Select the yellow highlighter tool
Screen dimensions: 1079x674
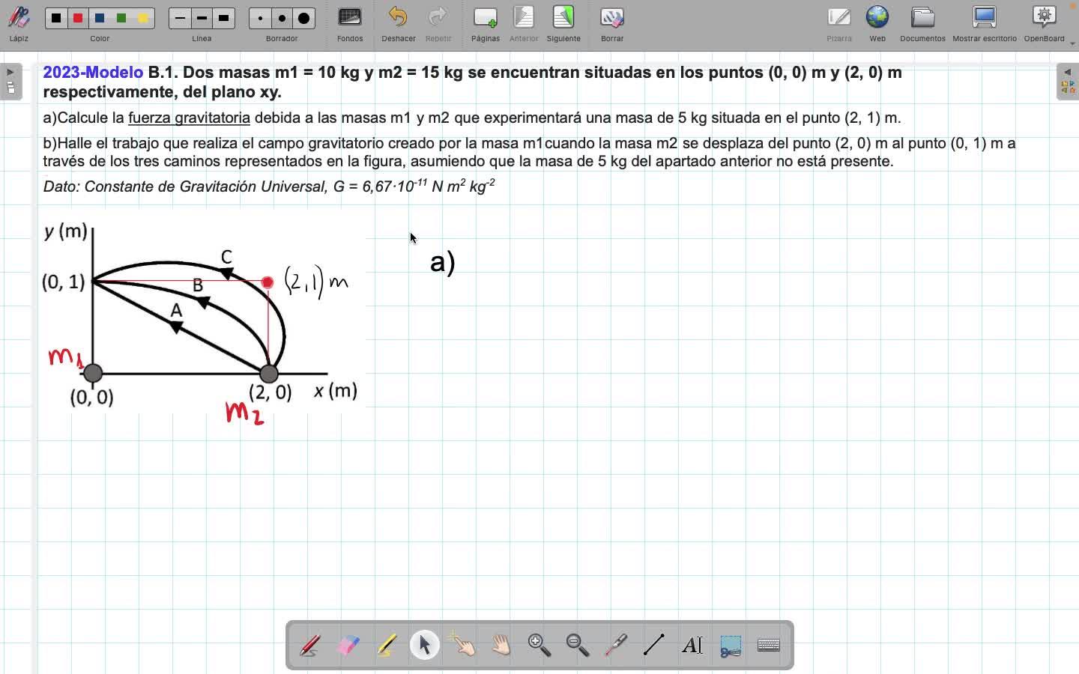coord(387,645)
